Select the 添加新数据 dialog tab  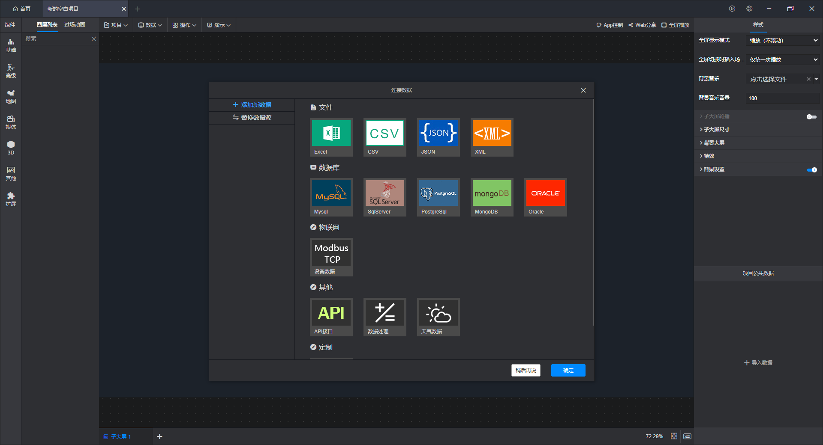252,105
